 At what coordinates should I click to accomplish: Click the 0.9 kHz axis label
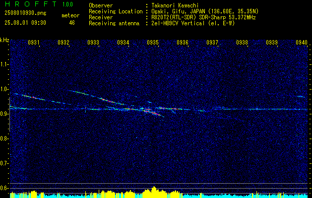click(4, 114)
